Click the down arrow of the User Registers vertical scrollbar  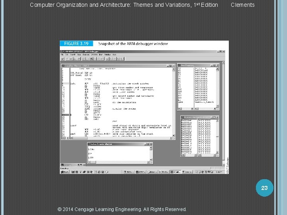217,106
